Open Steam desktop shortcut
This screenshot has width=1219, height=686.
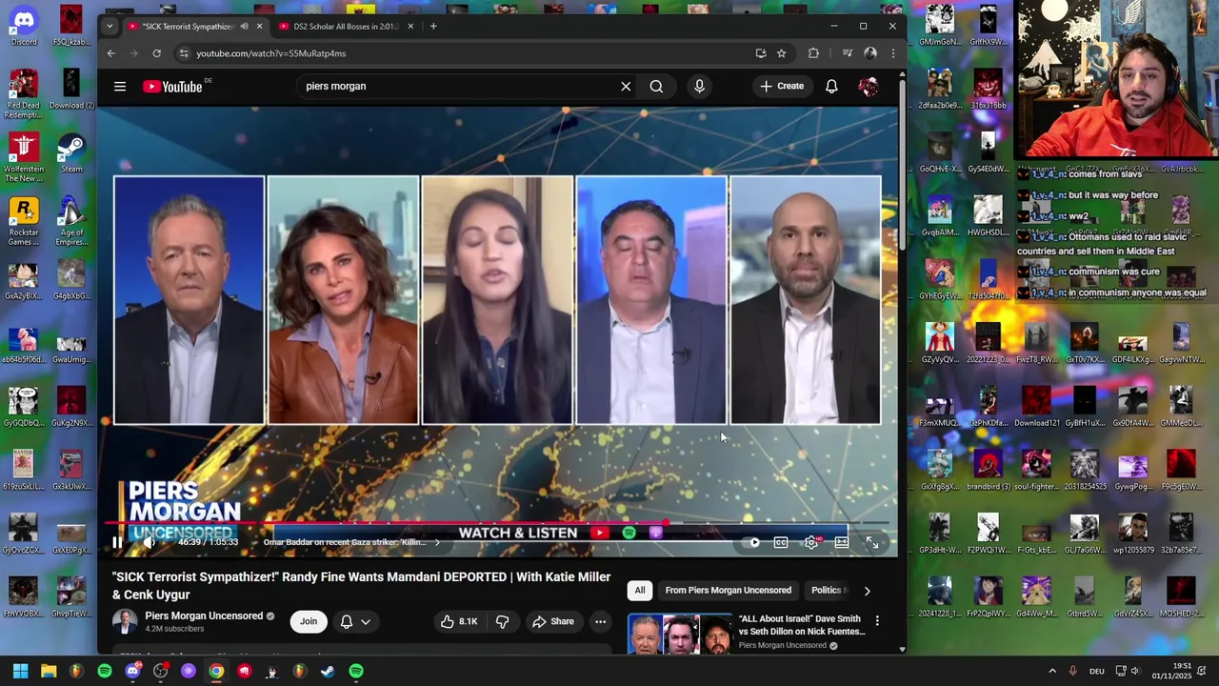tap(71, 152)
